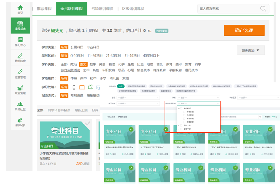Image resolution: width=280 pixels, height=188 pixels.
Task: Select 所有 in the 学时类型 row
Action: click(64, 47)
